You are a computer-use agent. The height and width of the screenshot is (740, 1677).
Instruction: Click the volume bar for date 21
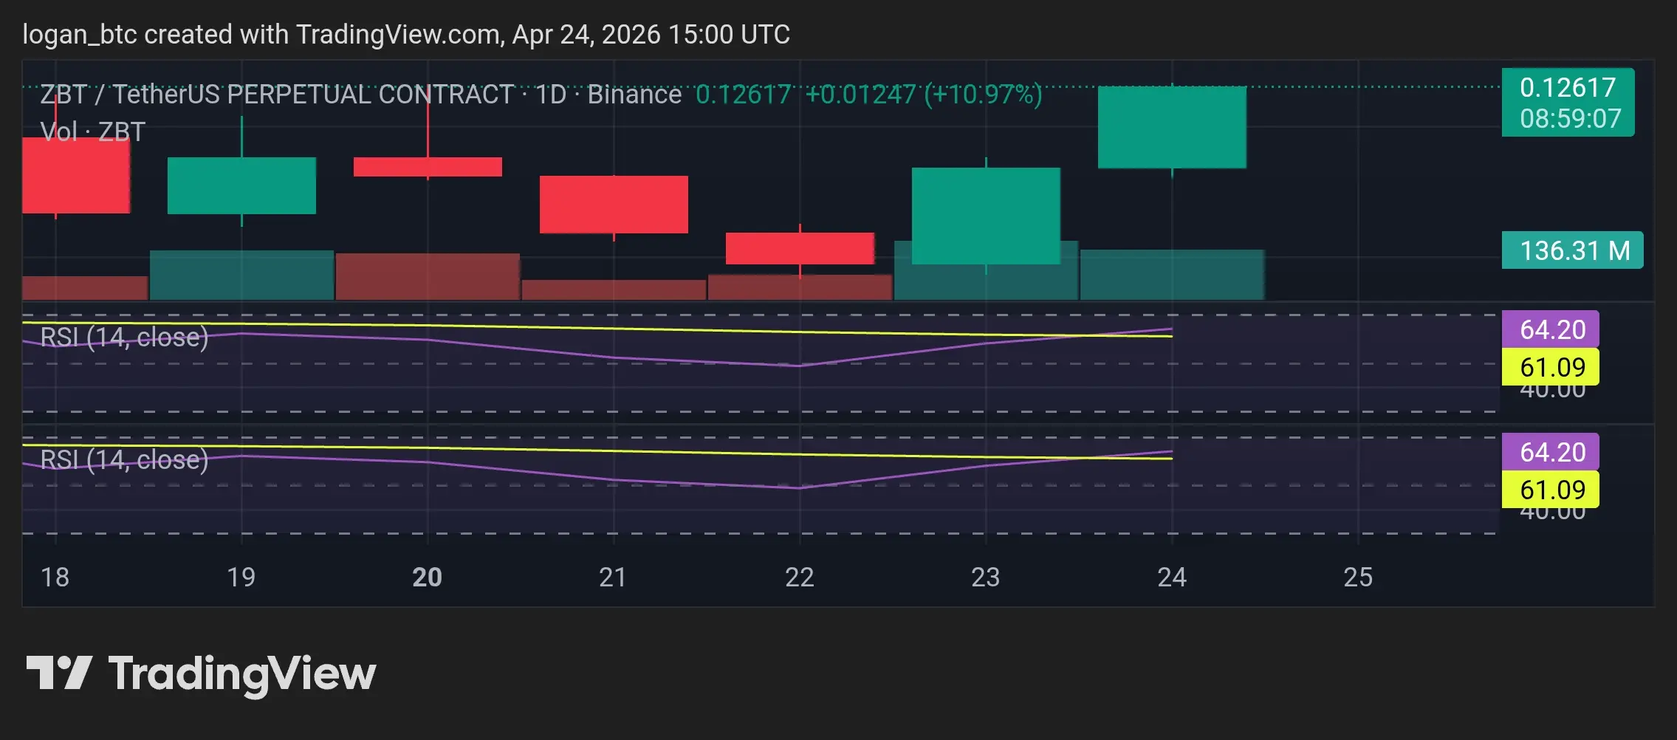[x=614, y=290]
